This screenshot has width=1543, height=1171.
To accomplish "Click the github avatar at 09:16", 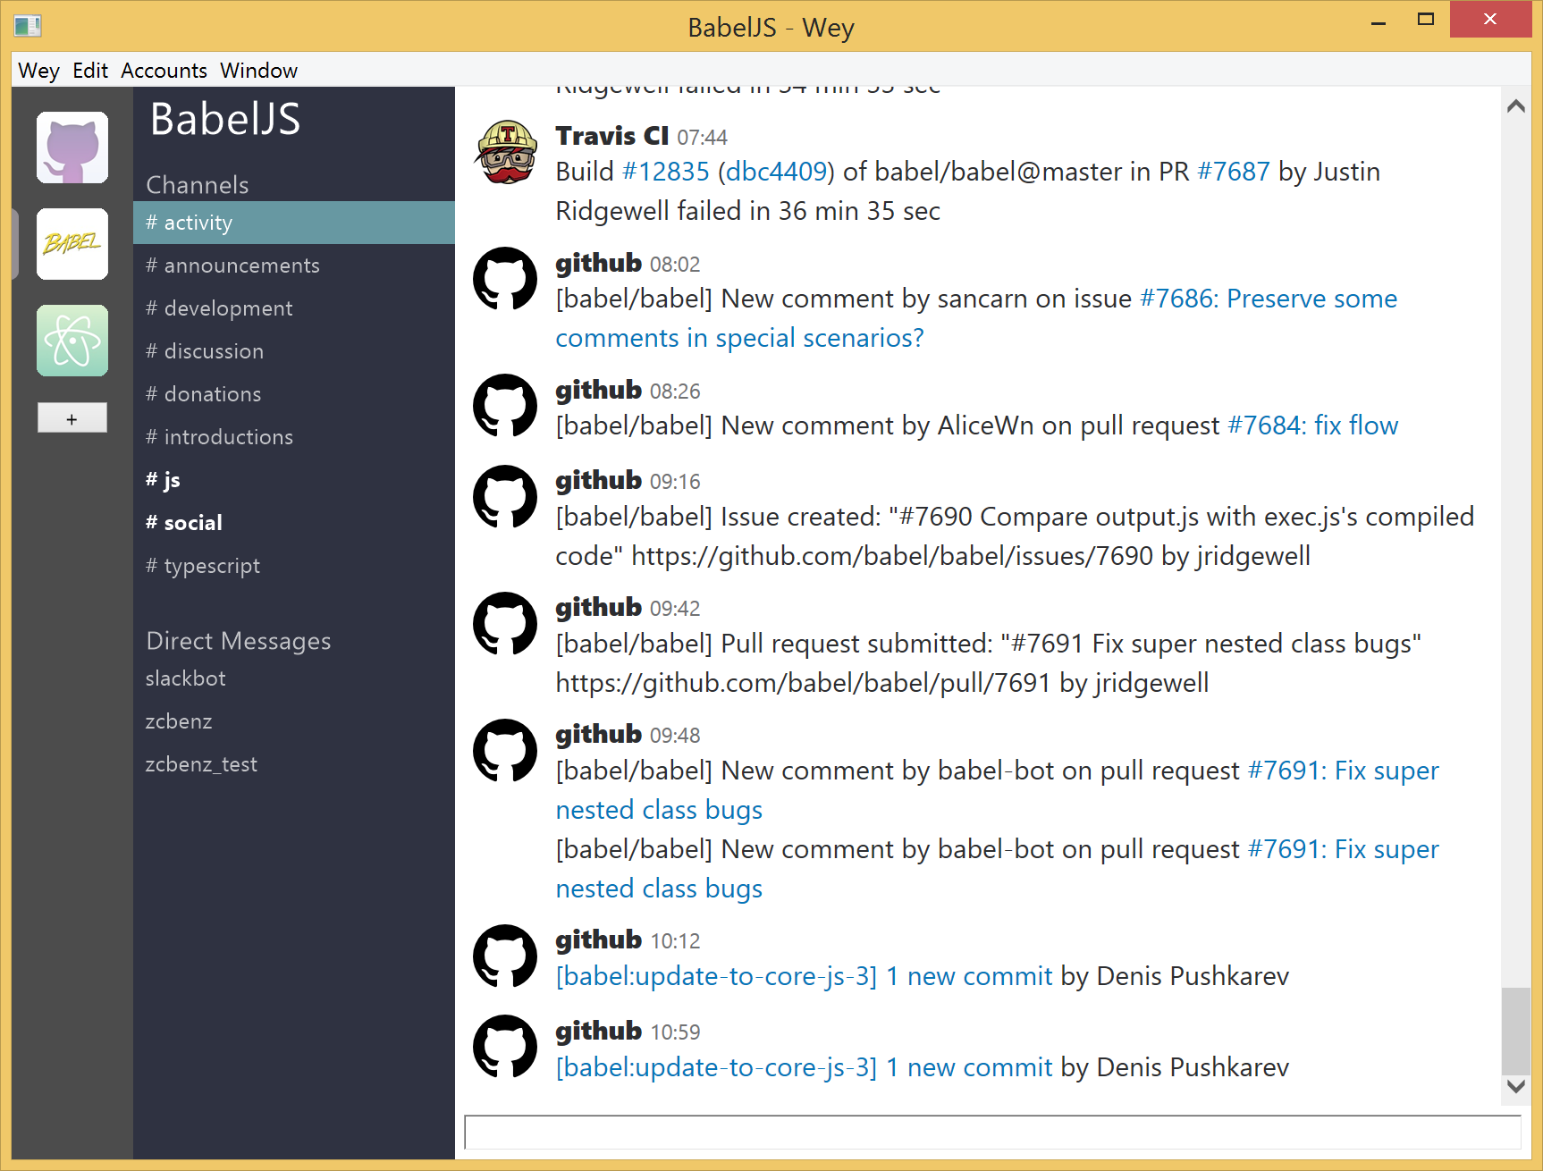I will point(506,496).
